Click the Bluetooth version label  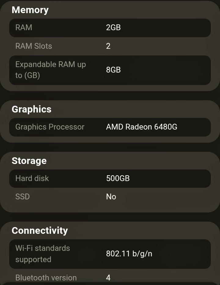(46, 278)
